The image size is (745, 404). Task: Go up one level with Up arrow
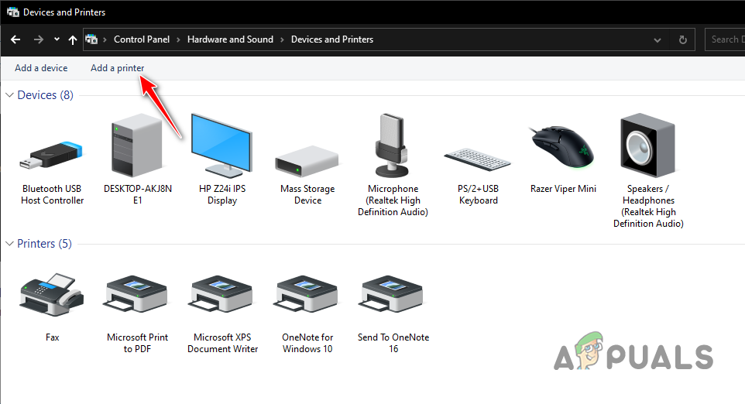73,40
